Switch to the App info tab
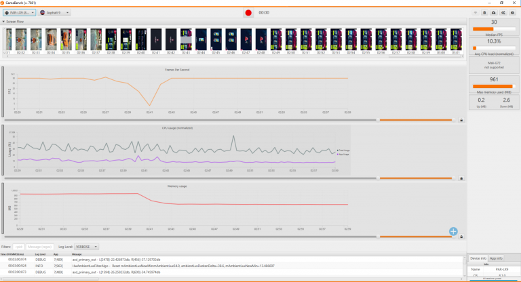521x282 pixels. point(496,258)
